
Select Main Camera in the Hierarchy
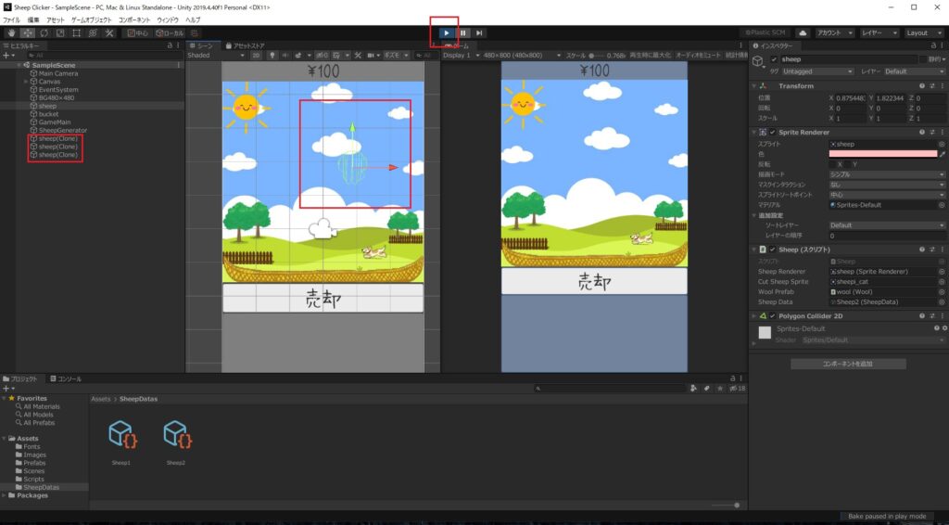pyautogui.click(x=58, y=73)
